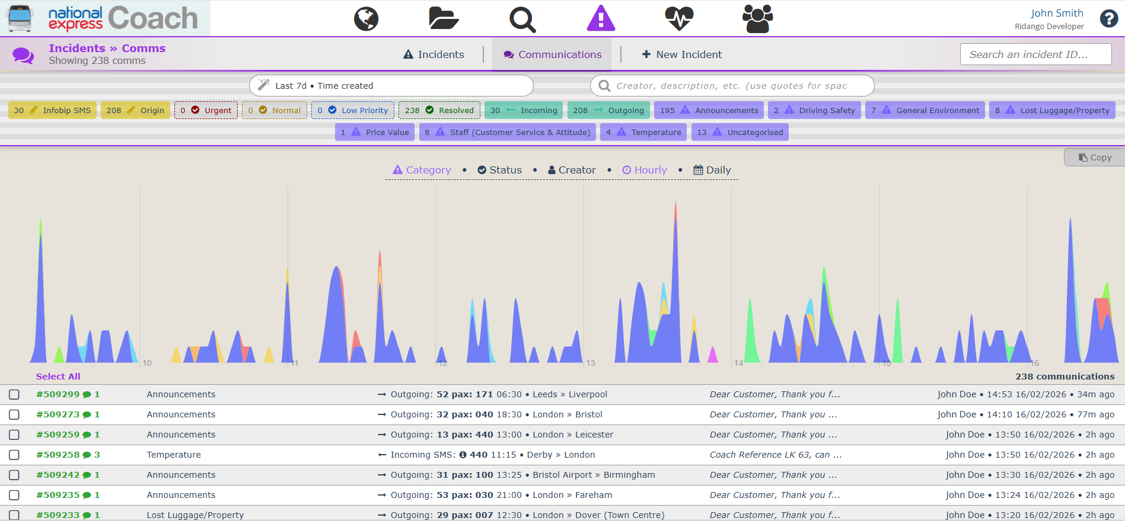The width and height of the screenshot is (1125, 521).
Task: Click the help question mark icon
Action: coord(1108,19)
